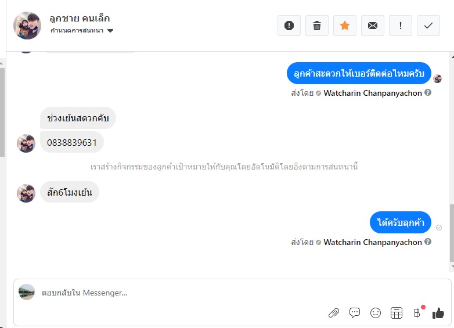Click the conversation vertical scrollbar thumb

[452, 233]
